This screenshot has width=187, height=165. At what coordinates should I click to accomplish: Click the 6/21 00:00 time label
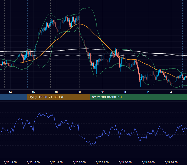(125, 162)
